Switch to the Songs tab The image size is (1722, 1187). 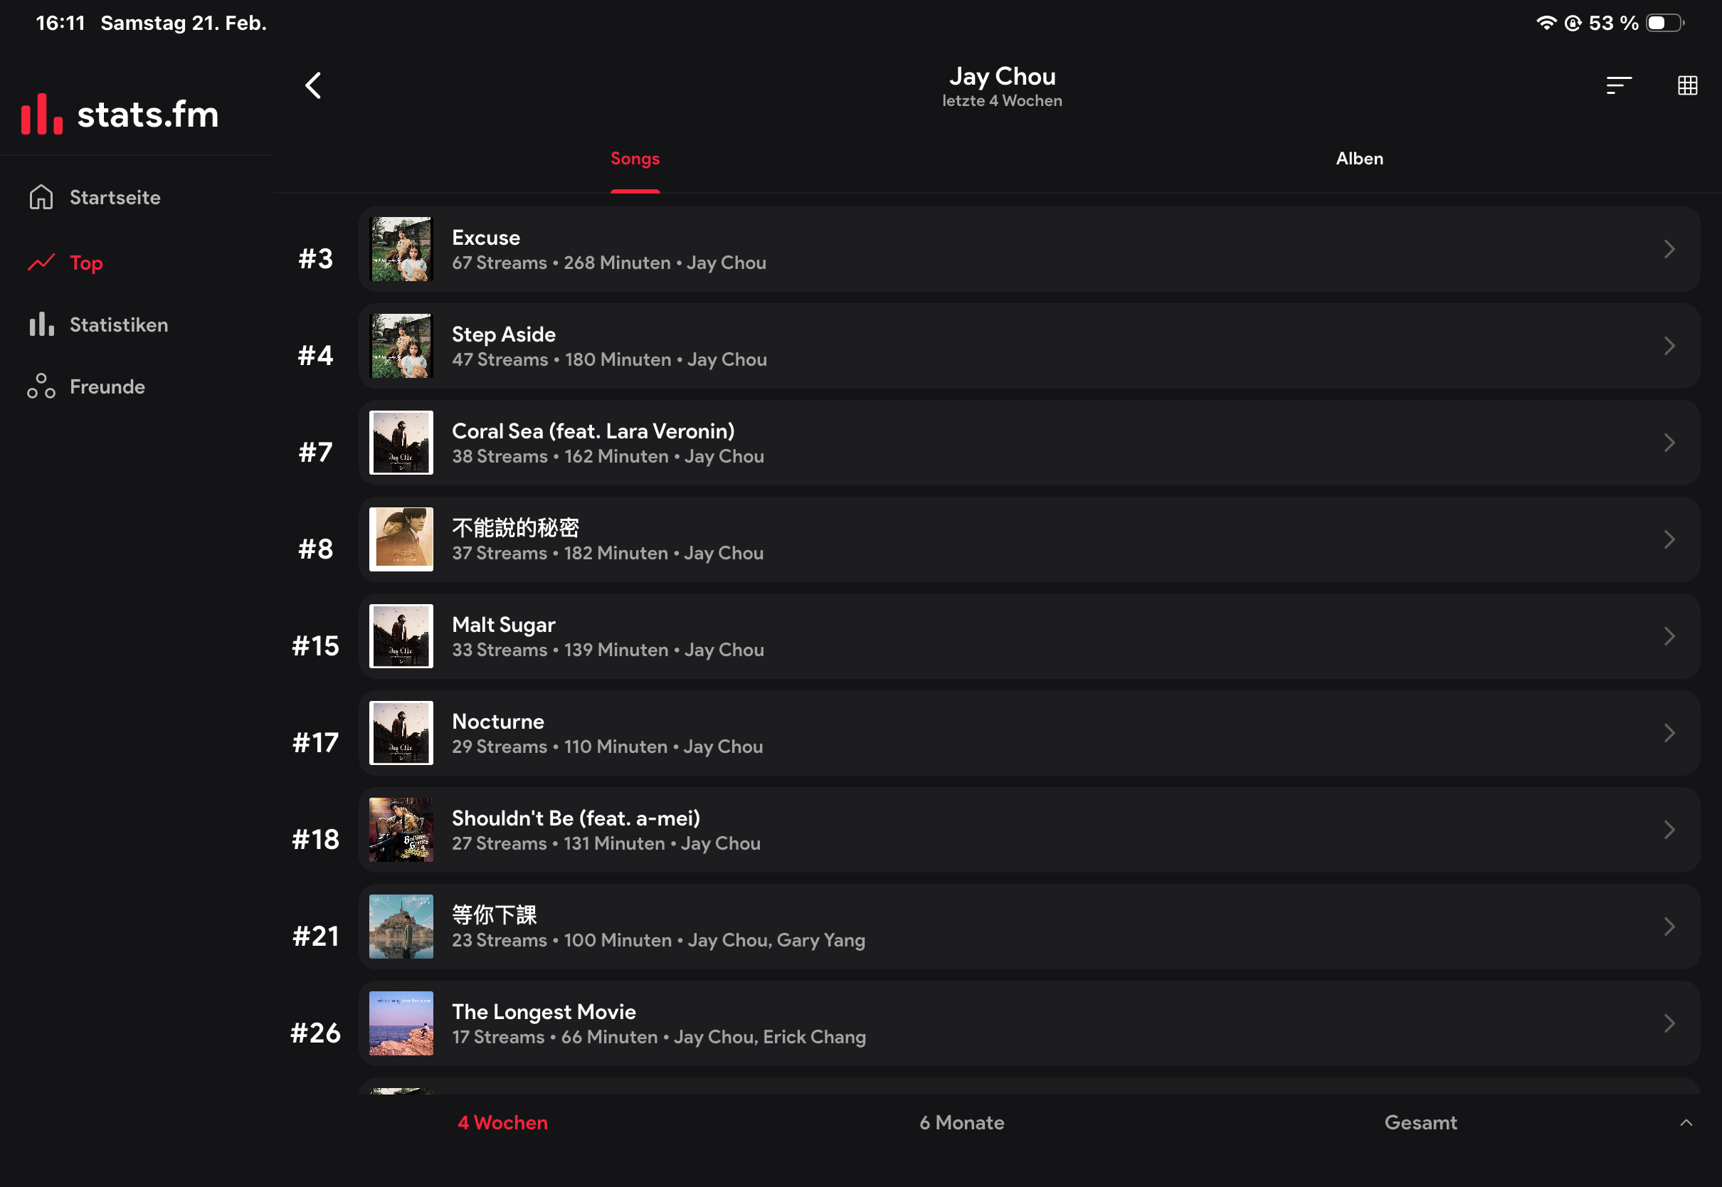[635, 159]
